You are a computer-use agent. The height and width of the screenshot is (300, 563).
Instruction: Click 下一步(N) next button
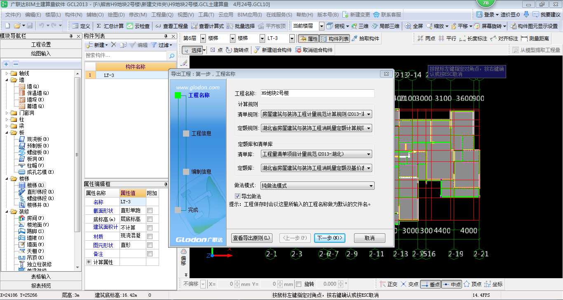pyautogui.click(x=329, y=238)
